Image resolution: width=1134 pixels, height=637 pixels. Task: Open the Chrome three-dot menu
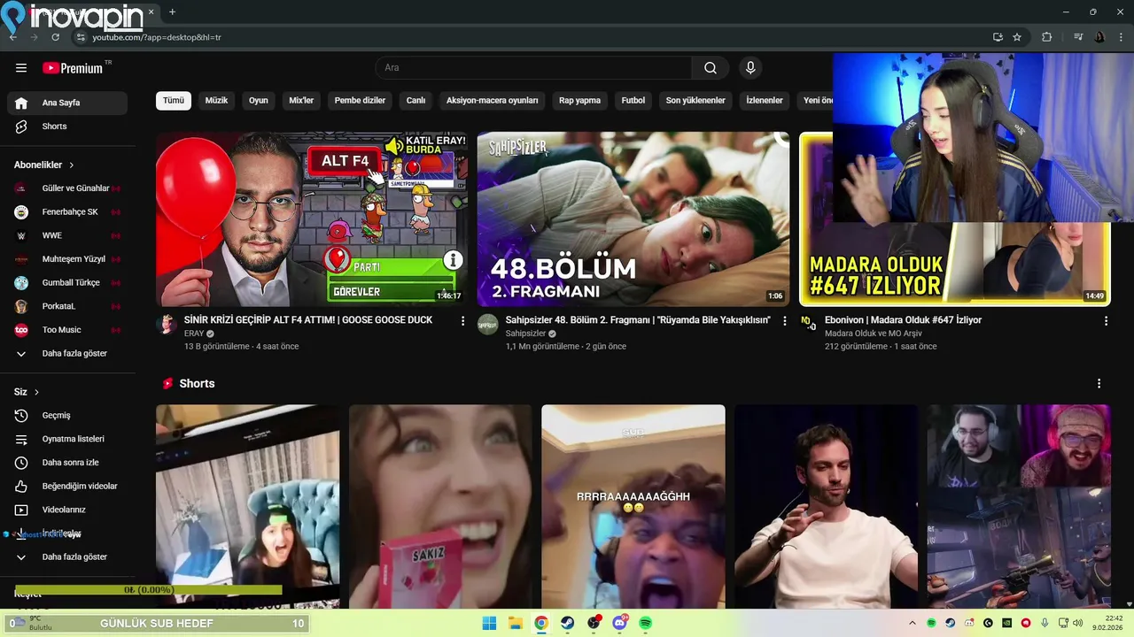point(1120,37)
